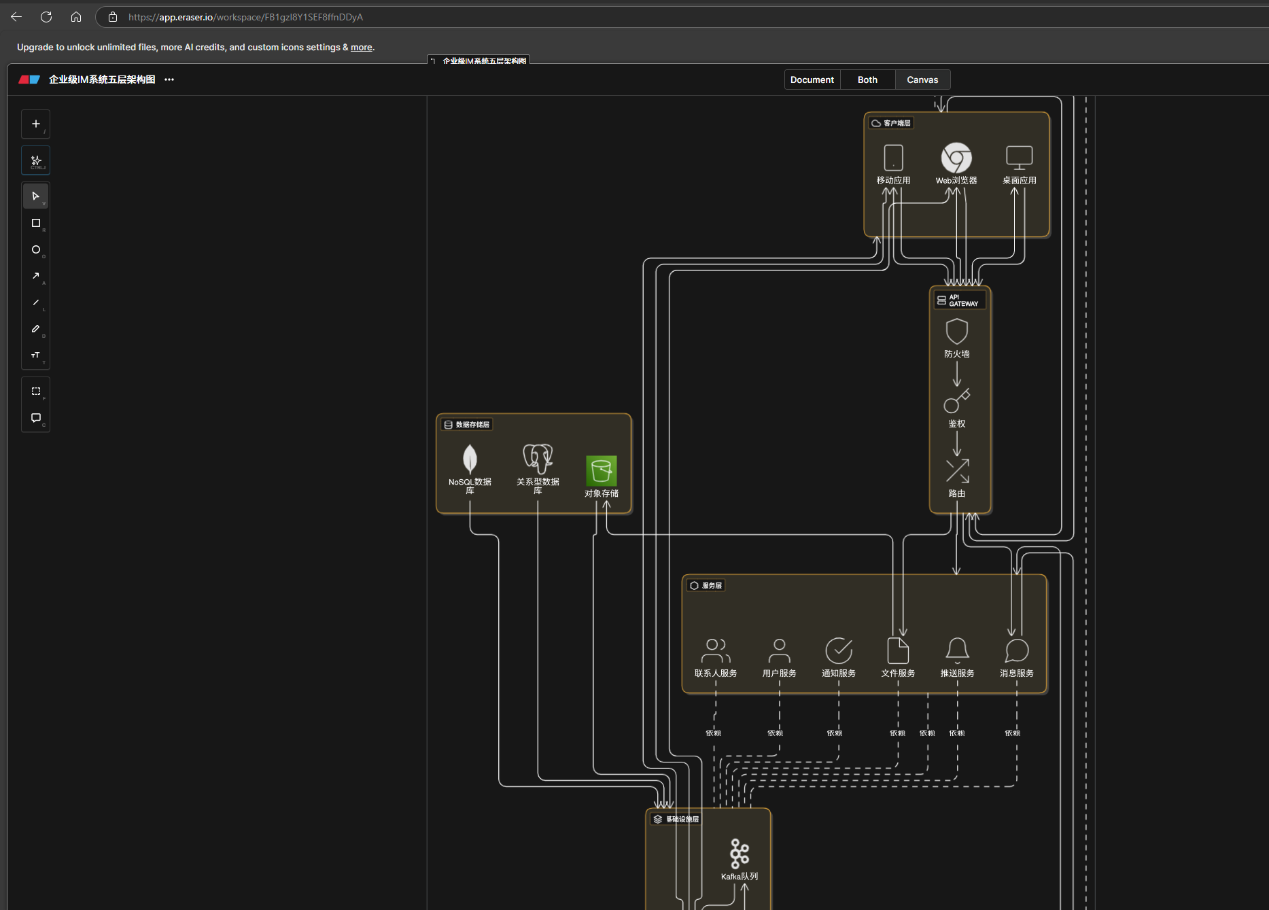Screen dimensions: 1269x910
Task: Open the upgrade 'more' link
Action: [361, 48]
